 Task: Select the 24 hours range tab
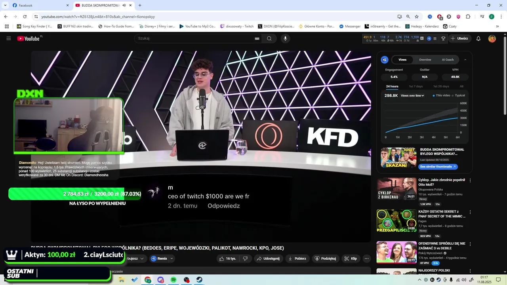(x=392, y=86)
